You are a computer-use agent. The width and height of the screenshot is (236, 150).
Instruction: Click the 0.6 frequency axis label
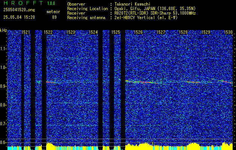(3, 142)
